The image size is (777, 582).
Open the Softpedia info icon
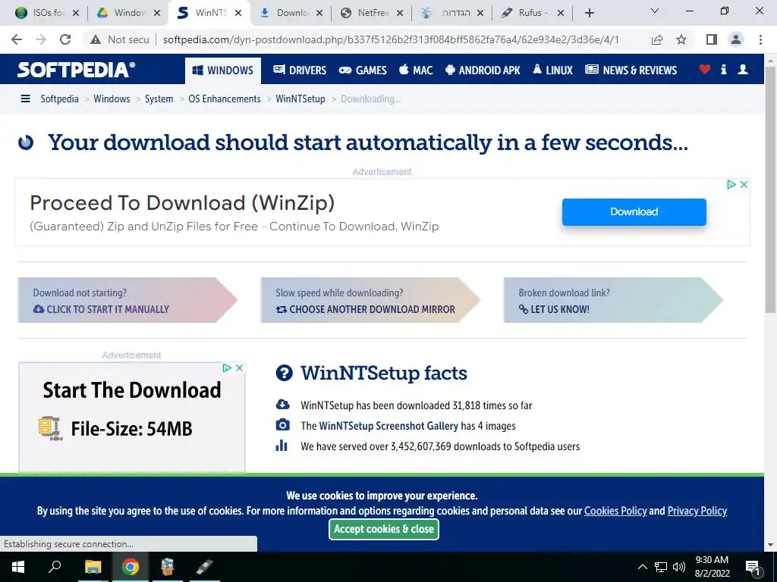pyautogui.click(x=723, y=69)
